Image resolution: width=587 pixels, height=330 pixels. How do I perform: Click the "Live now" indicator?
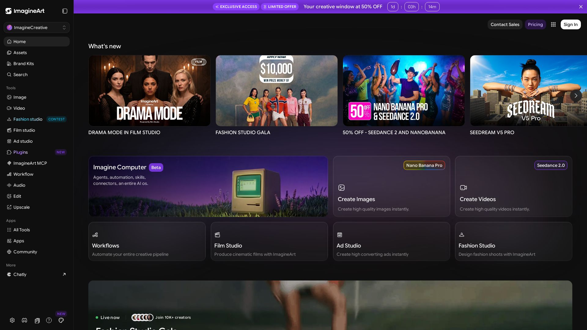point(108,317)
